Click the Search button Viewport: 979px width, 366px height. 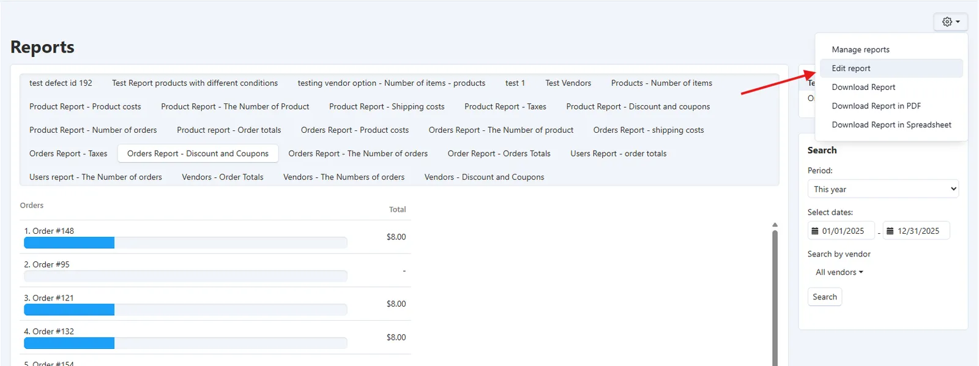[825, 297]
